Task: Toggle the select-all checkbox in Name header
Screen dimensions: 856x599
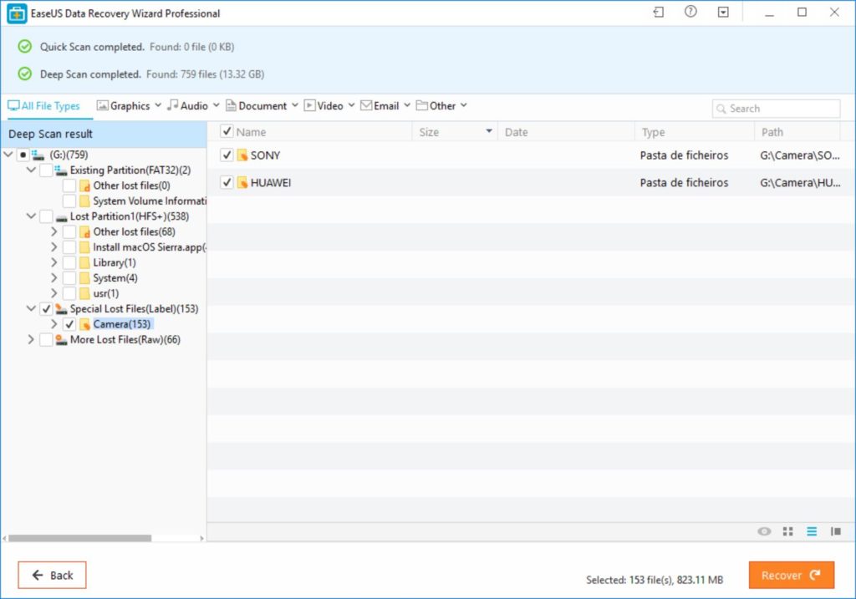Action: [227, 131]
